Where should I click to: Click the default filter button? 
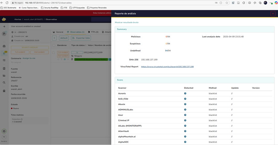(64, 38)
